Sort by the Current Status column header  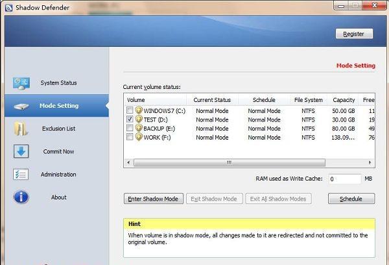click(213, 100)
